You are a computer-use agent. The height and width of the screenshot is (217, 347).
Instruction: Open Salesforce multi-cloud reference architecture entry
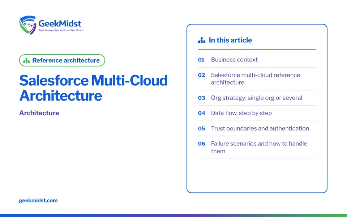257,78
